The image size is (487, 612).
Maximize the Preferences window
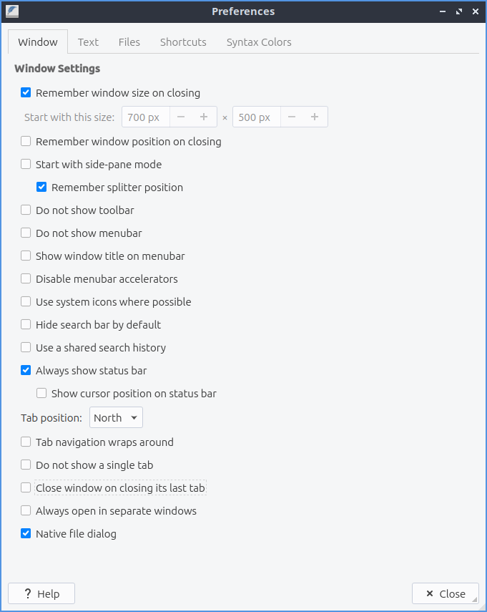tap(458, 11)
